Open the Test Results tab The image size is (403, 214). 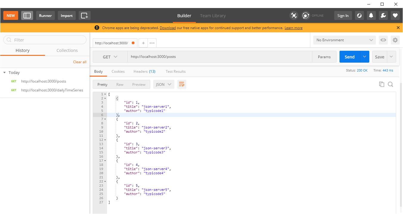coord(176,72)
